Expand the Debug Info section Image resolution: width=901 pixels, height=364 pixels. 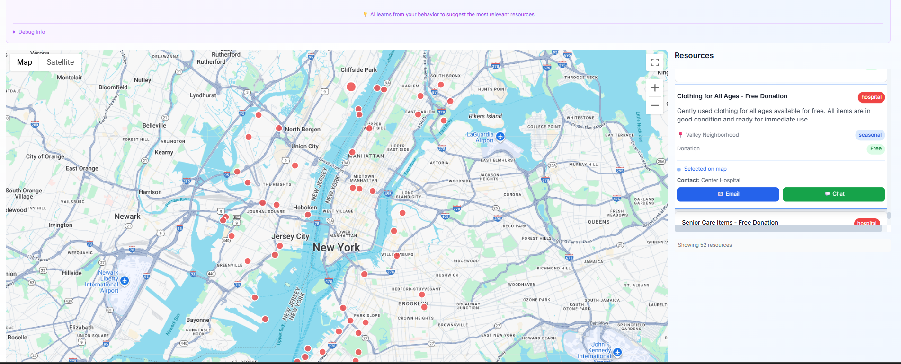[29, 32]
